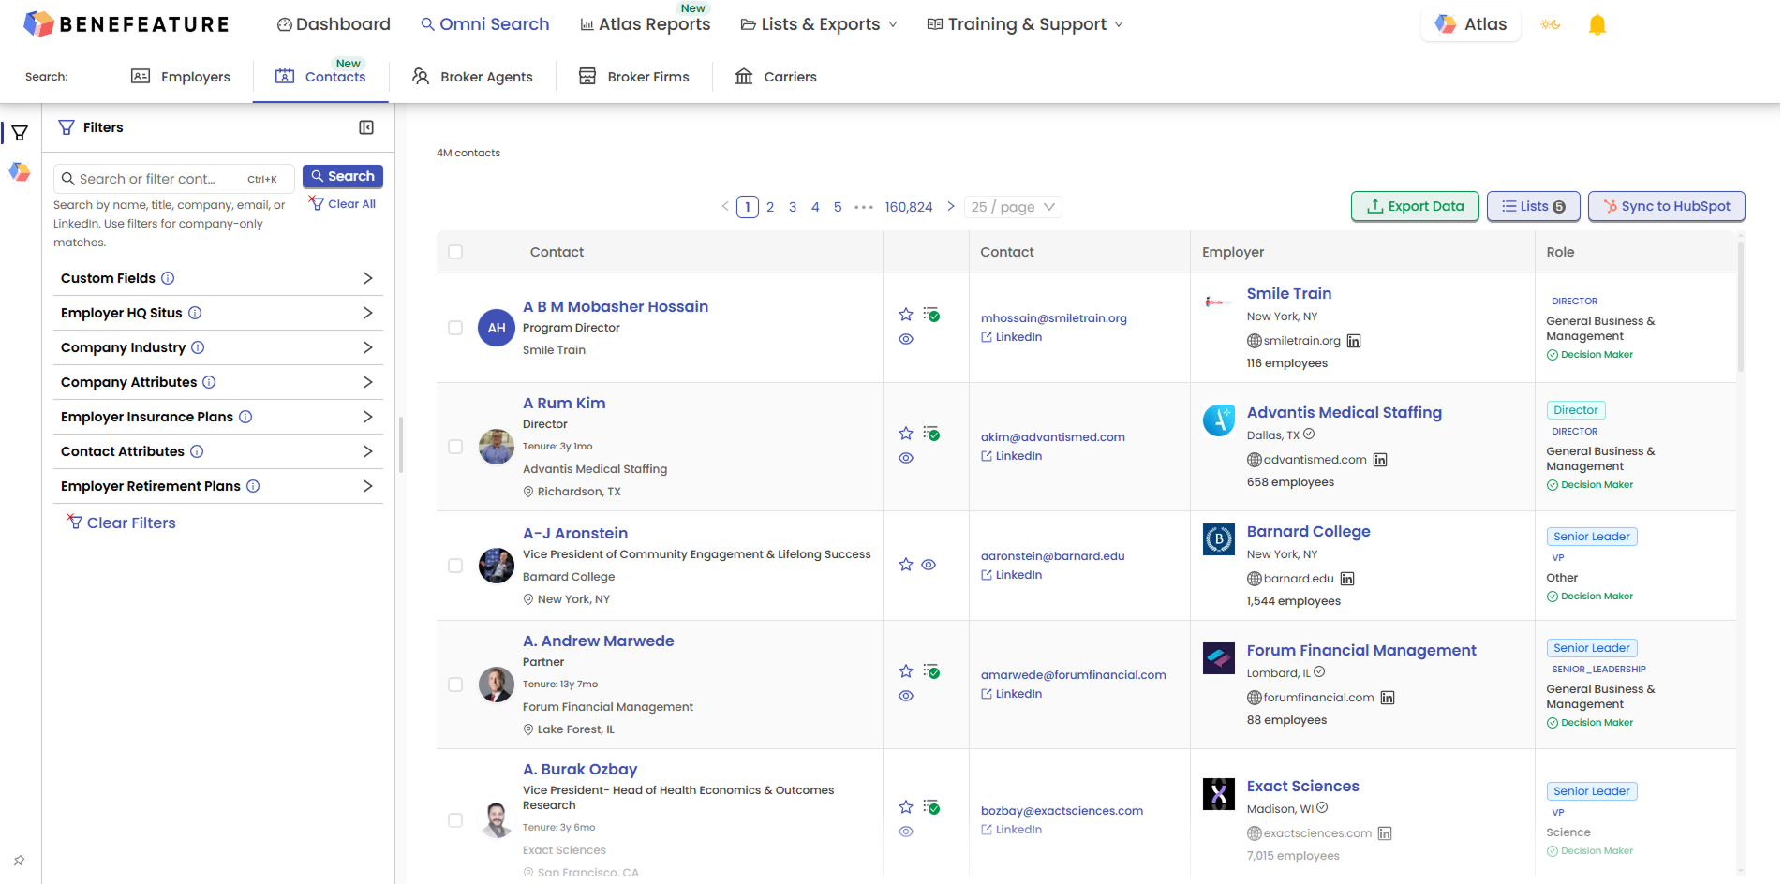Star A-J Aronstein contact
Viewport: 1783px width, 884px height.
tap(906, 565)
